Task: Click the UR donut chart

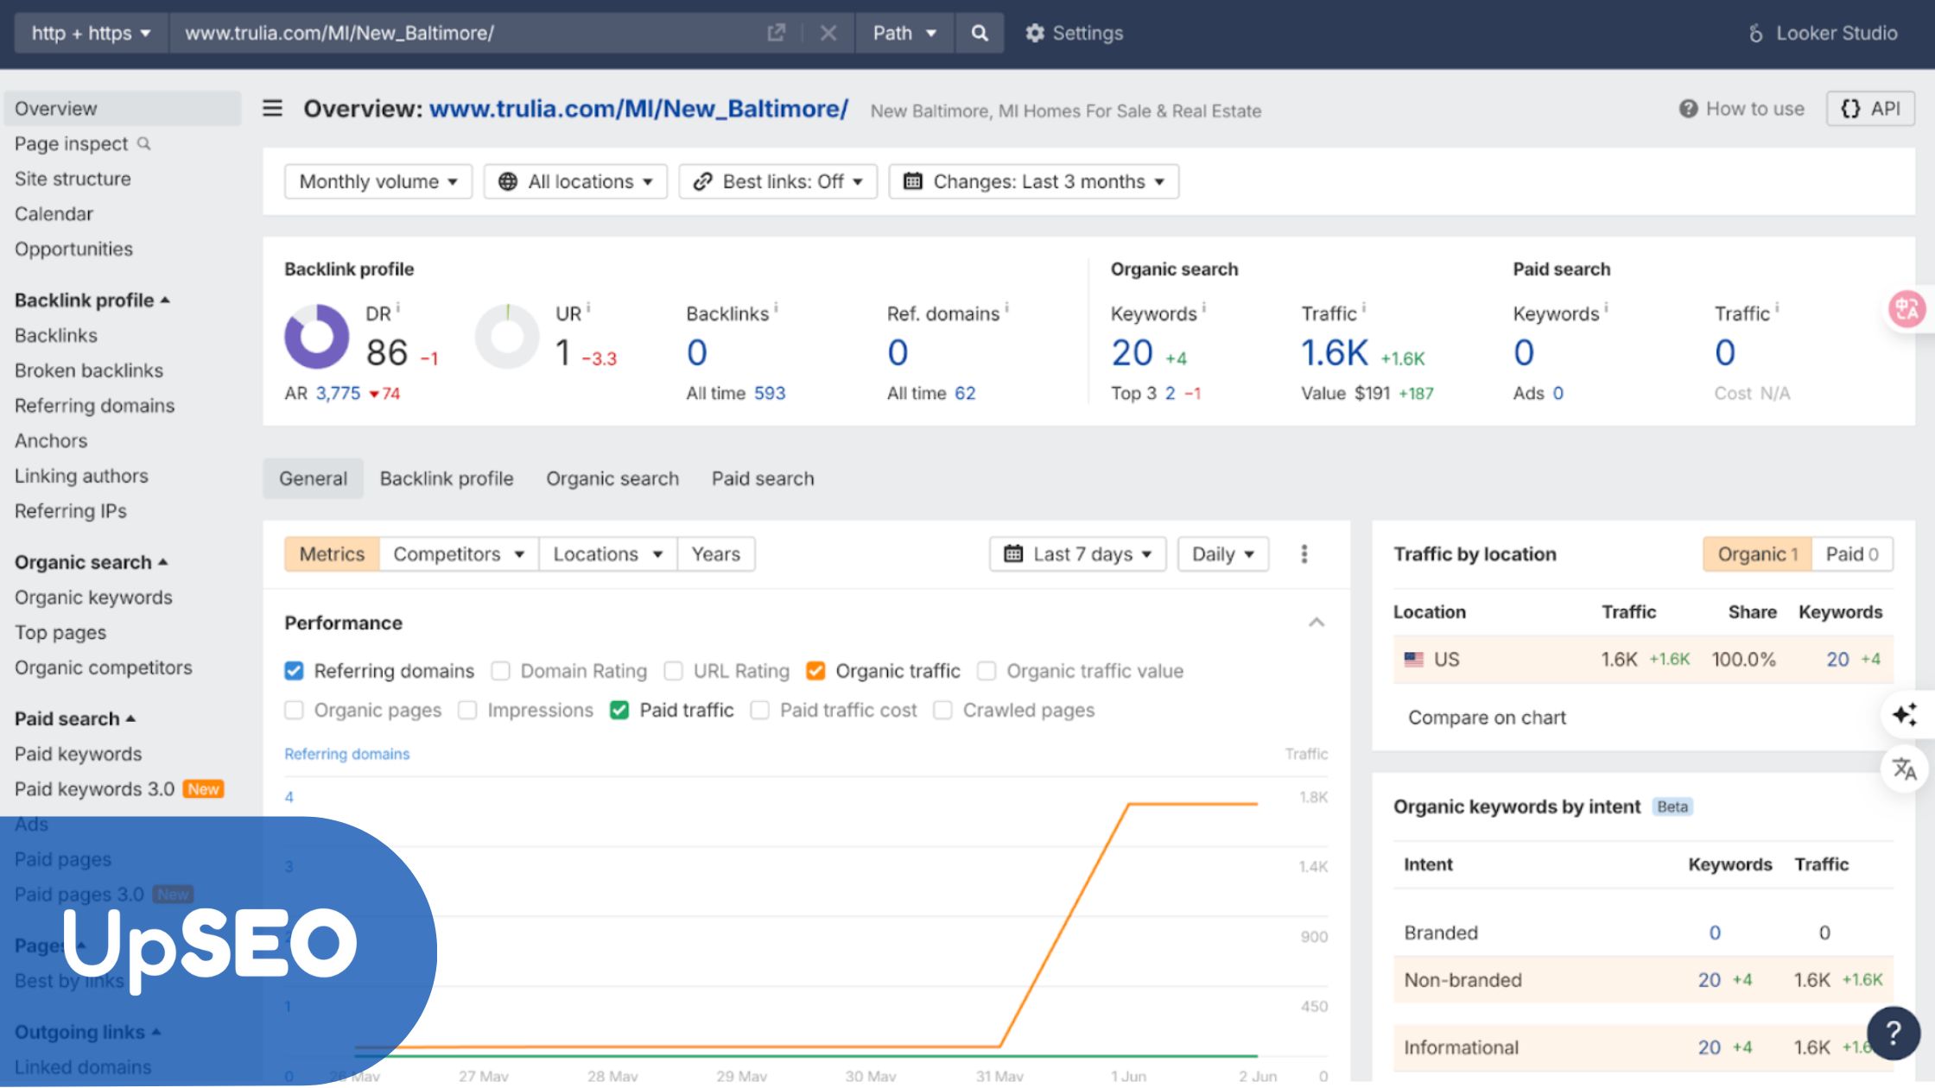Action: (x=507, y=336)
